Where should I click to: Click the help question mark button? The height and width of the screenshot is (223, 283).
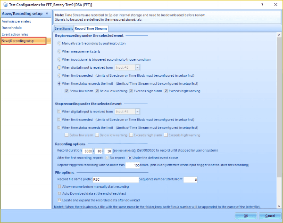[x=261, y=4]
